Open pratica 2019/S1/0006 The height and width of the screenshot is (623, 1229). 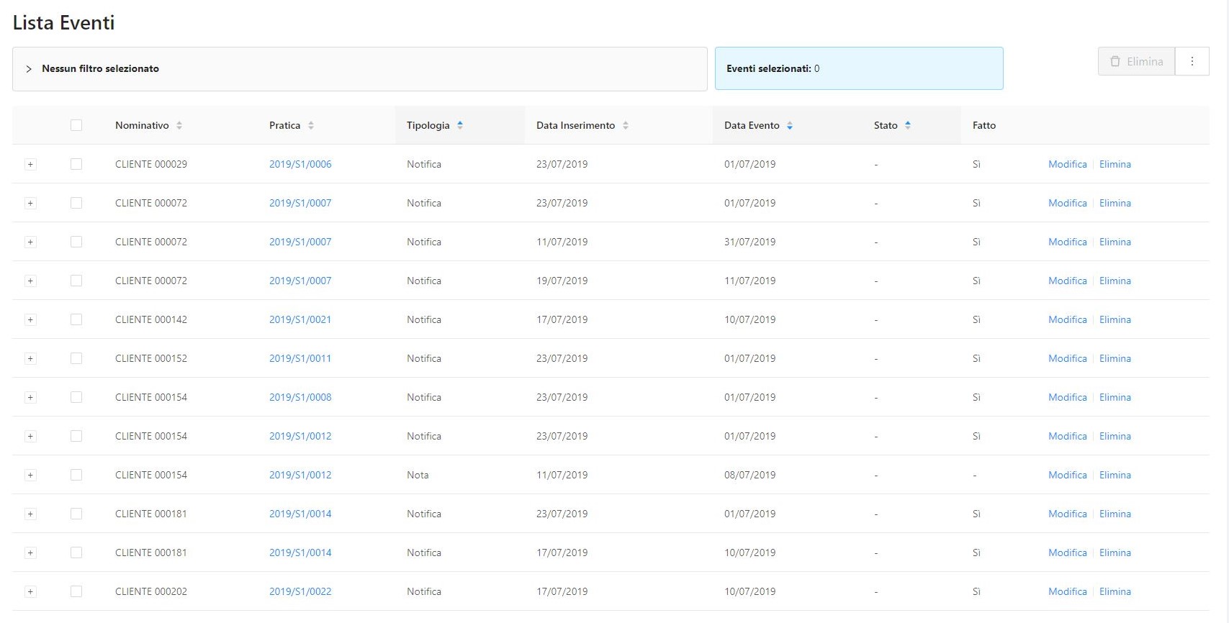point(300,164)
